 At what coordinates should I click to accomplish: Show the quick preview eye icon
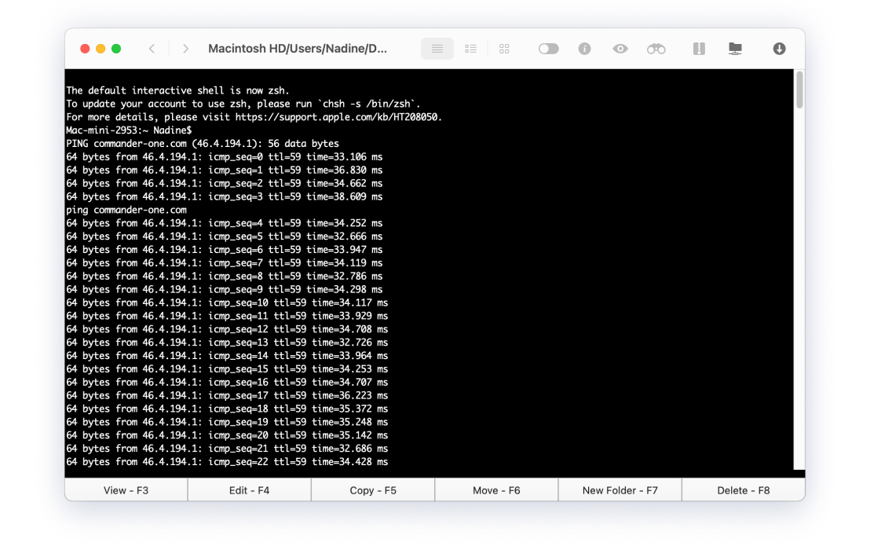[620, 48]
